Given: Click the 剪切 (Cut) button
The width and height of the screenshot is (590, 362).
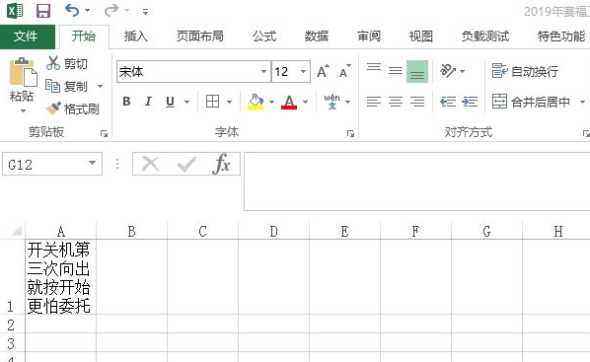Looking at the screenshot, I should [x=67, y=63].
